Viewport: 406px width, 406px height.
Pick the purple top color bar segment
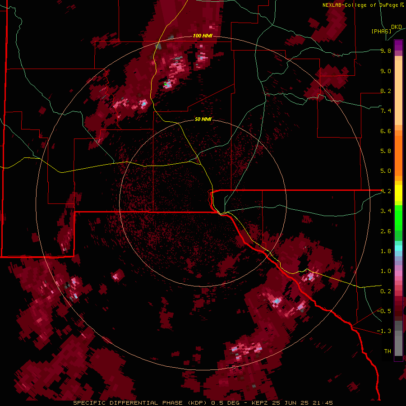pos(398,45)
